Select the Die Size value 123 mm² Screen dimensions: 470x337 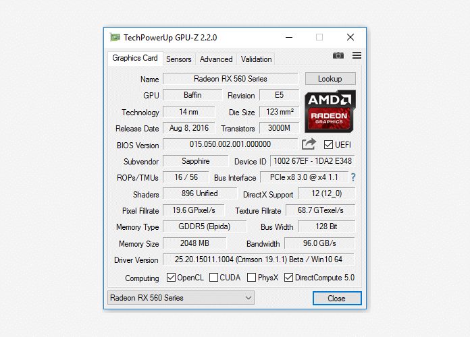click(x=280, y=112)
